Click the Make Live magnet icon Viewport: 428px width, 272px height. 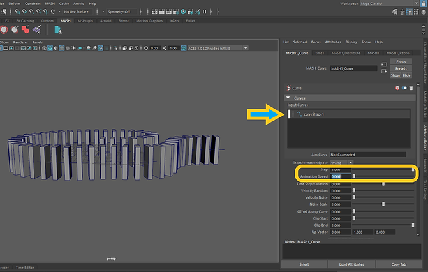(53, 11)
